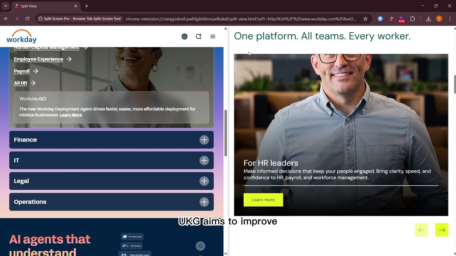Click the blue download extension icon
This screenshot has height=256, width=456.
click(380, 19)
